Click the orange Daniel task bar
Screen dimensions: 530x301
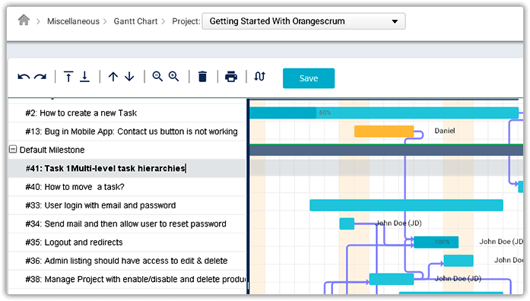tap(384, 131)
